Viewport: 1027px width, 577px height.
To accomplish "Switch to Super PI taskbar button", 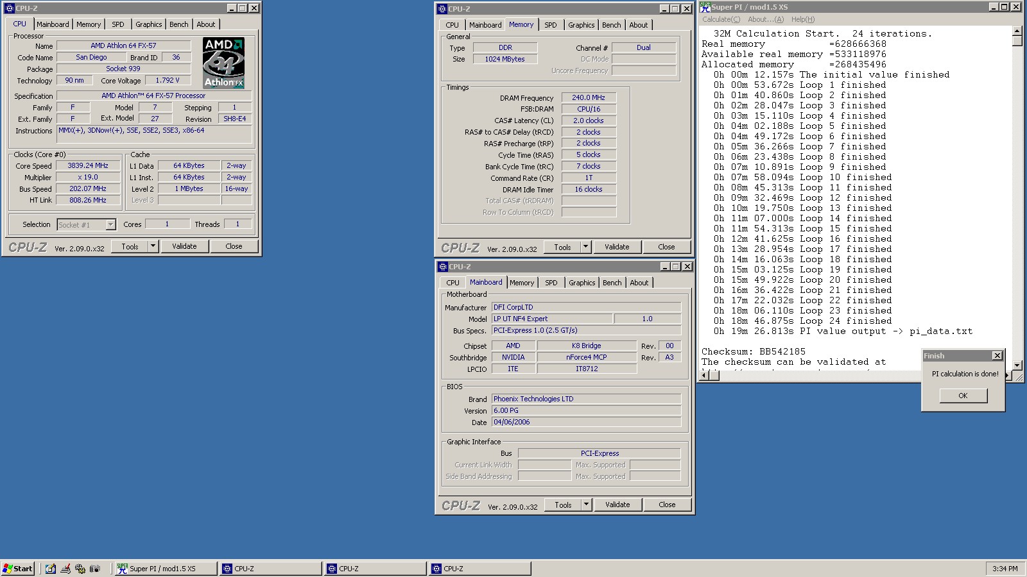I will tap(166, 569).
